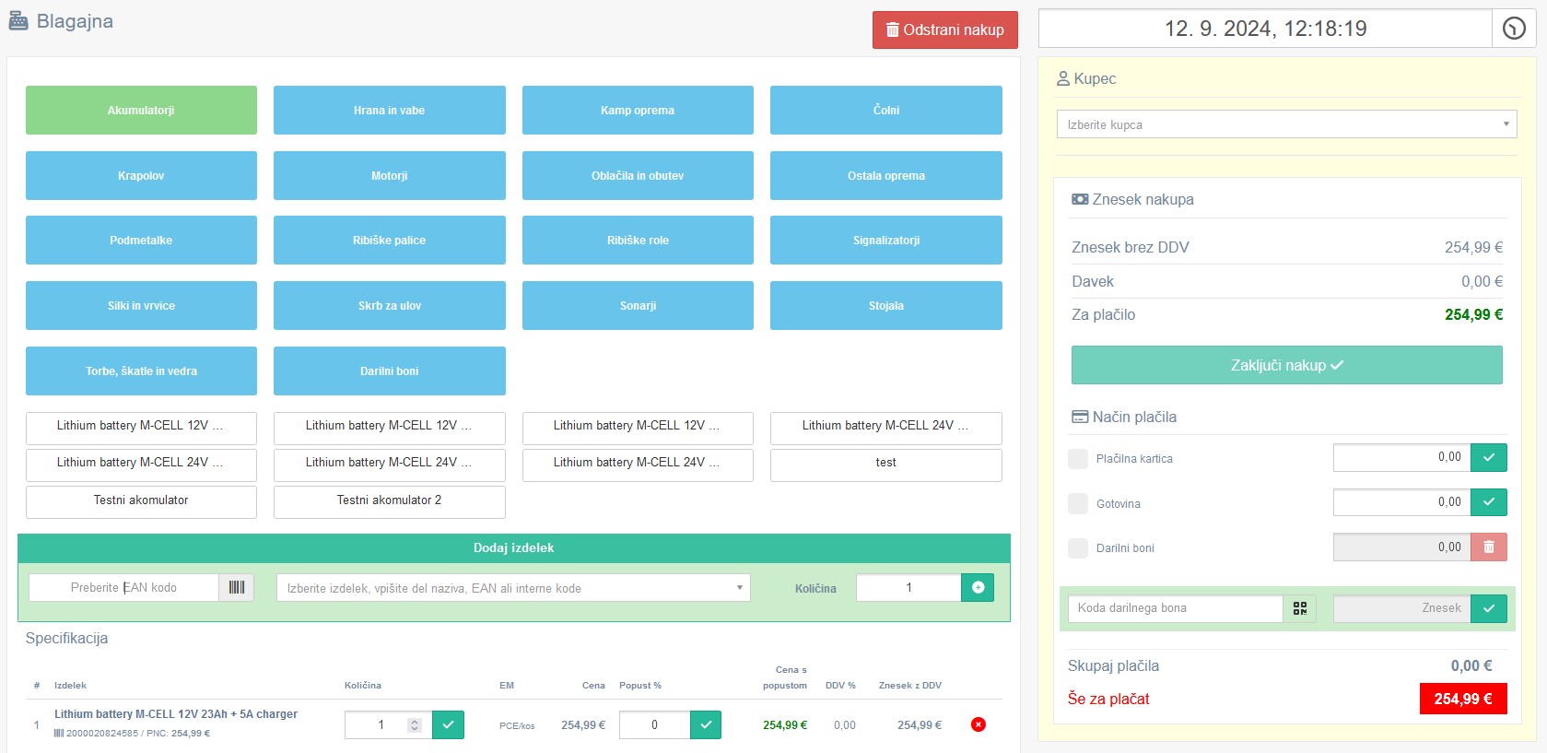The height and width of the screenshot is (753, 1547).
Task: Remove item with red X icon
Action: click(x=979, y=724)
